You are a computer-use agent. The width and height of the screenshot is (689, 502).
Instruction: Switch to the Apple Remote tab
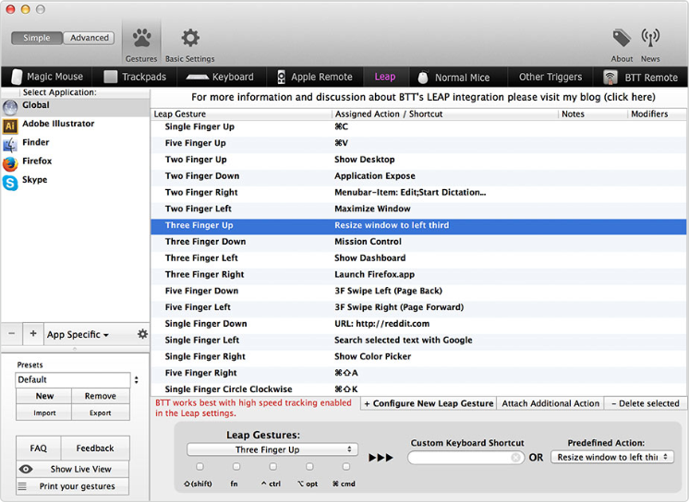[315, 77]
